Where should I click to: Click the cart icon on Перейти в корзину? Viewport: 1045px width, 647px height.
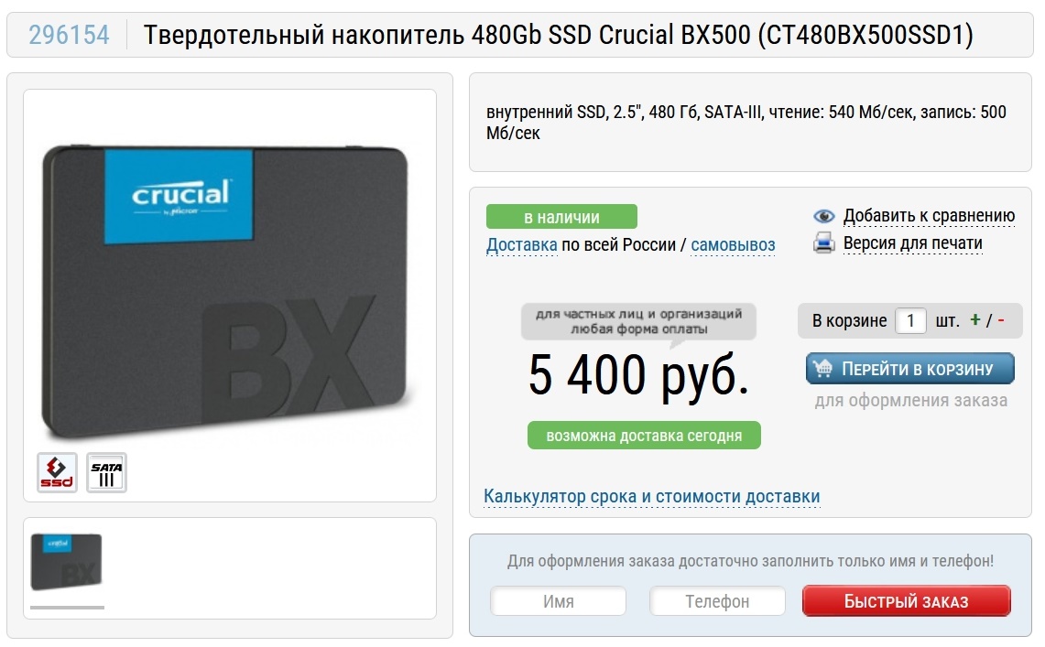[x=823, y=368]
